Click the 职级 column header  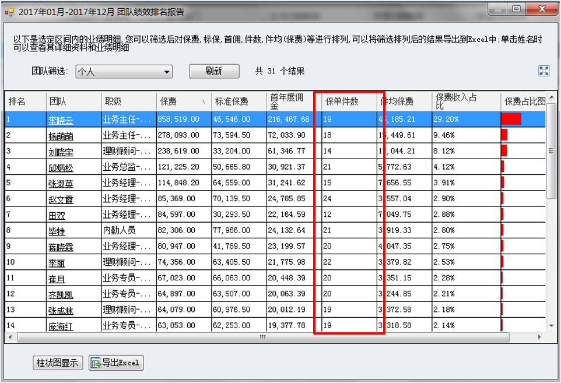click(128, 101)
